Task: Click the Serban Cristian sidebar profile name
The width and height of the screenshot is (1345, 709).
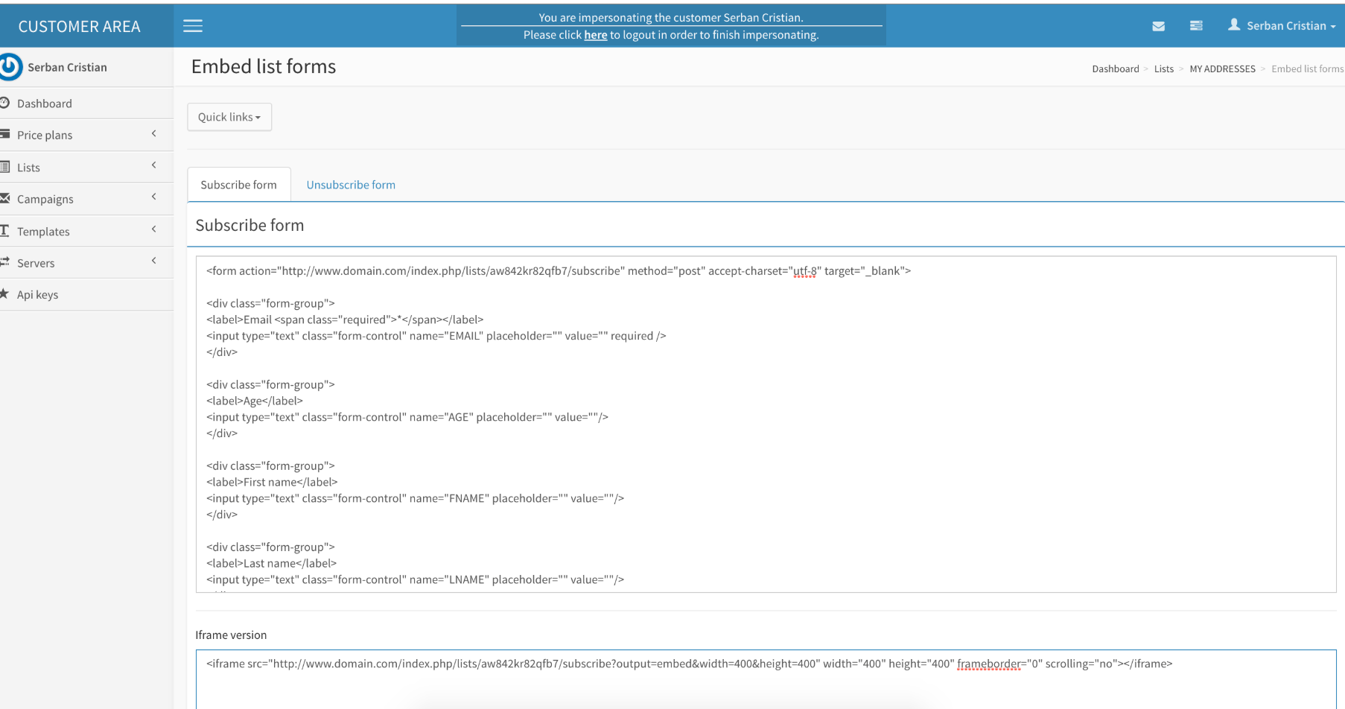Action: (67, 67)
